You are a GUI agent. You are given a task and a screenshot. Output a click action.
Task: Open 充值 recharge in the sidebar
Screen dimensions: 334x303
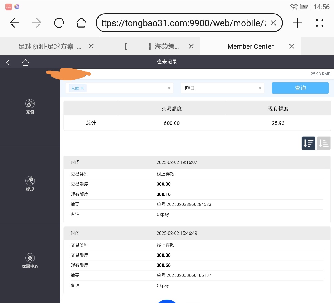pyautogui.click(x=30, y=107)
